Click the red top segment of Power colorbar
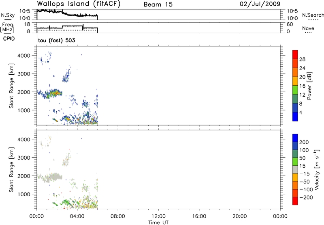Viewport: 324px width, 225px height. [x=295, y=54]
